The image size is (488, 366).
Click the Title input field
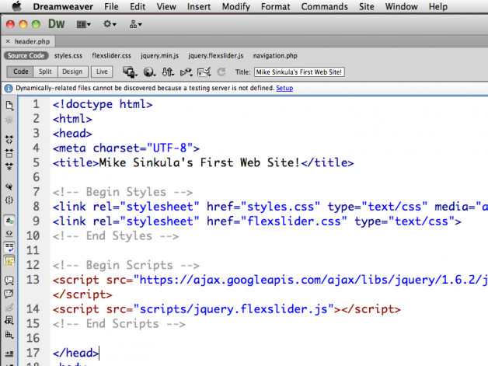coord(299,72)
